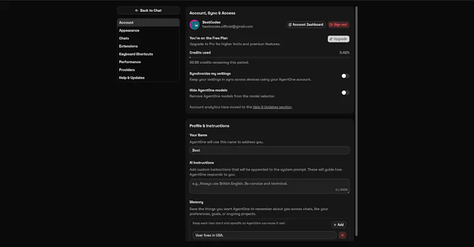
Task: Open the Account settings section
Action: click(148, 22)
